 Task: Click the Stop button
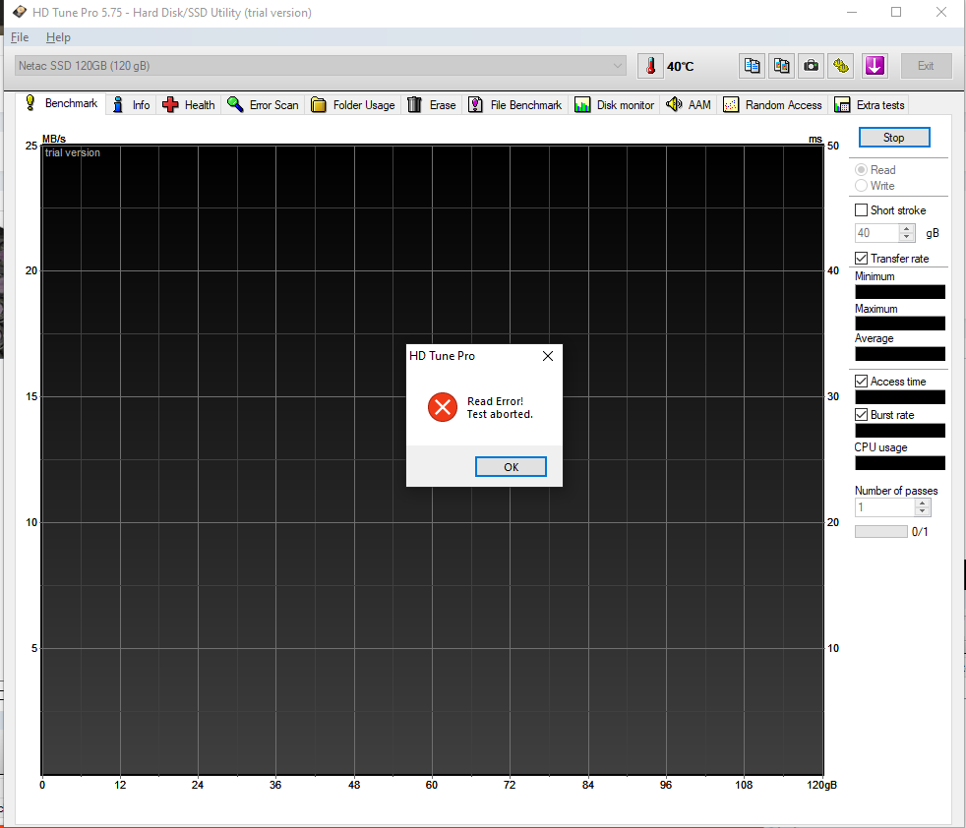click(893, 138)
